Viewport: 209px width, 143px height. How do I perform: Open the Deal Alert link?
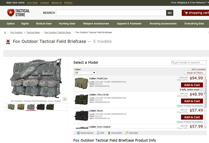tap(133, 133)
